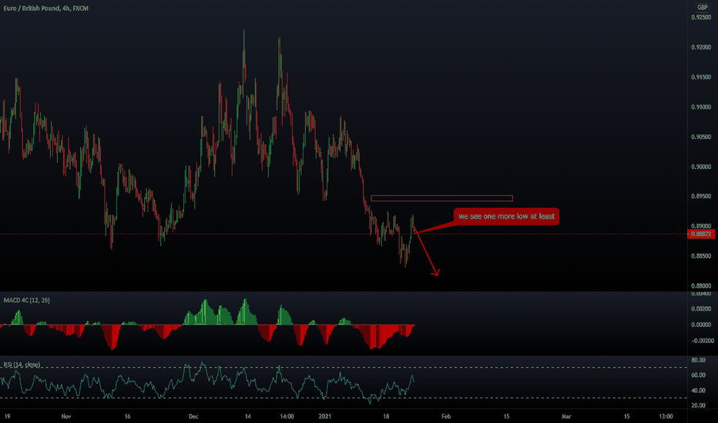Screen dimensions: 718x423
Task: Click the 0.00000 MACD scale value
Action: (701, 325)
